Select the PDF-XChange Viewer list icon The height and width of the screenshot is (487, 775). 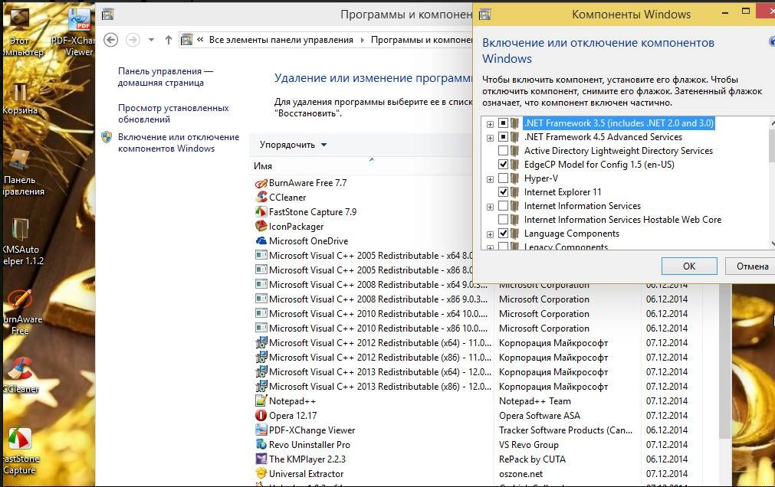coord(261,430)
